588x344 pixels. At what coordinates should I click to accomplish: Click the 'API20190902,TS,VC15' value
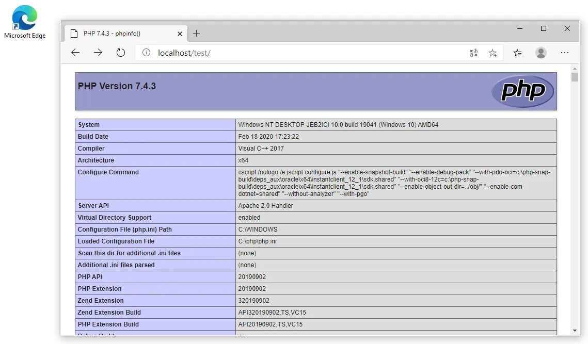coord(270,324)
